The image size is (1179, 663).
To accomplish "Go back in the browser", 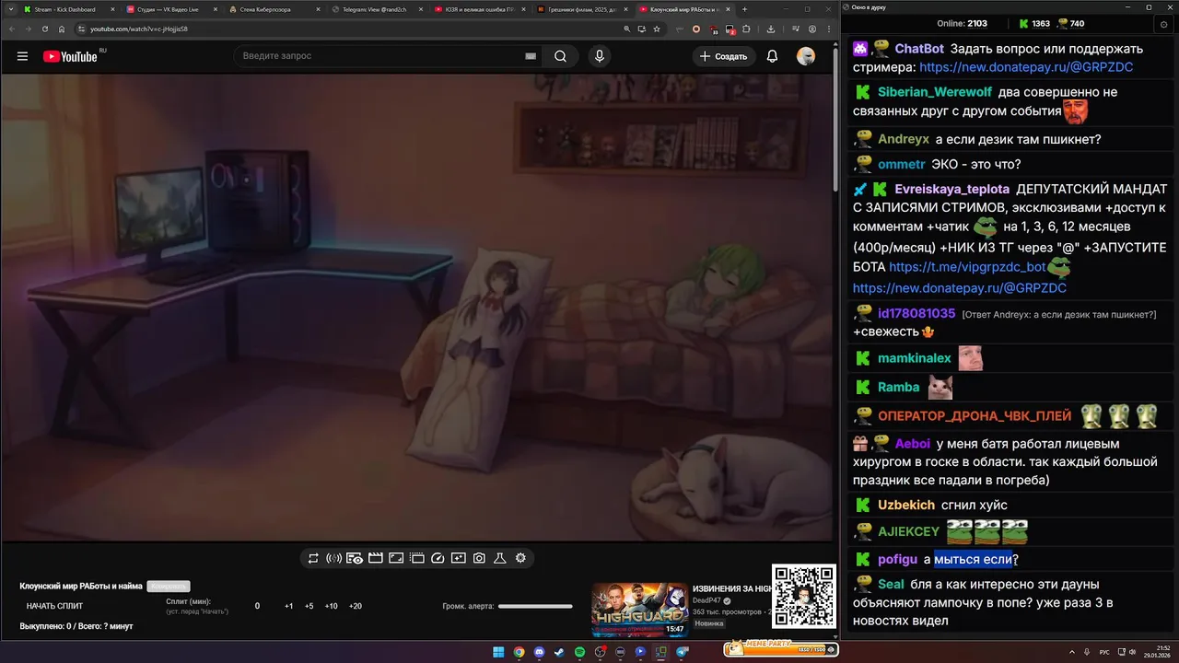I will pyautogui.click(x=13, y=29).
